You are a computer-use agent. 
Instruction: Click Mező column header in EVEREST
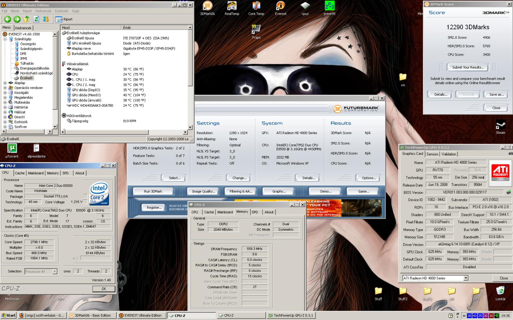(91, 28)
